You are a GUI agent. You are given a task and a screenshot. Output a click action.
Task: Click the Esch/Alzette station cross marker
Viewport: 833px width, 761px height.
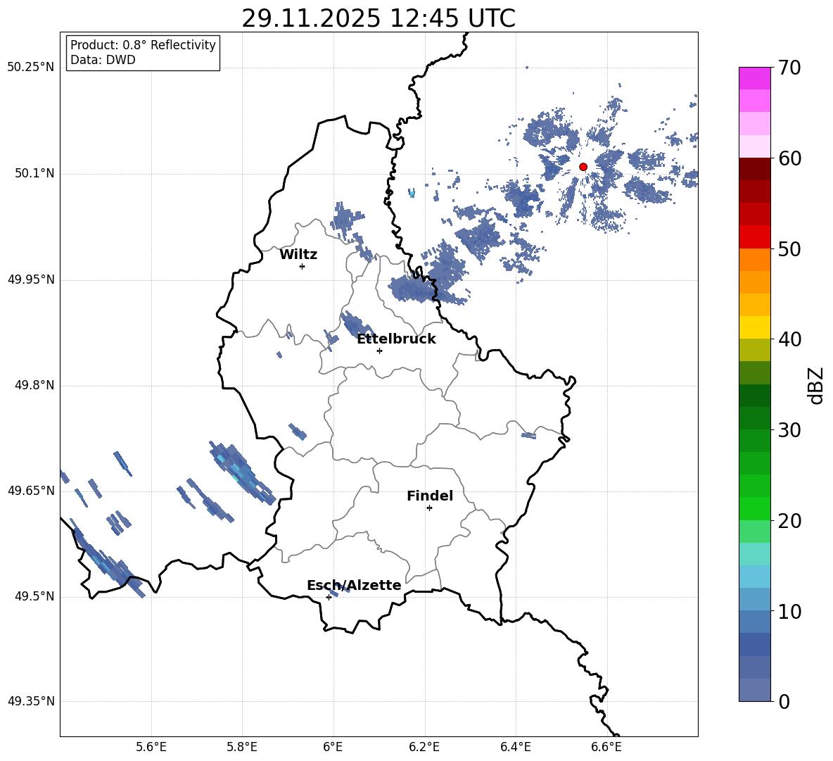point(329,597)
